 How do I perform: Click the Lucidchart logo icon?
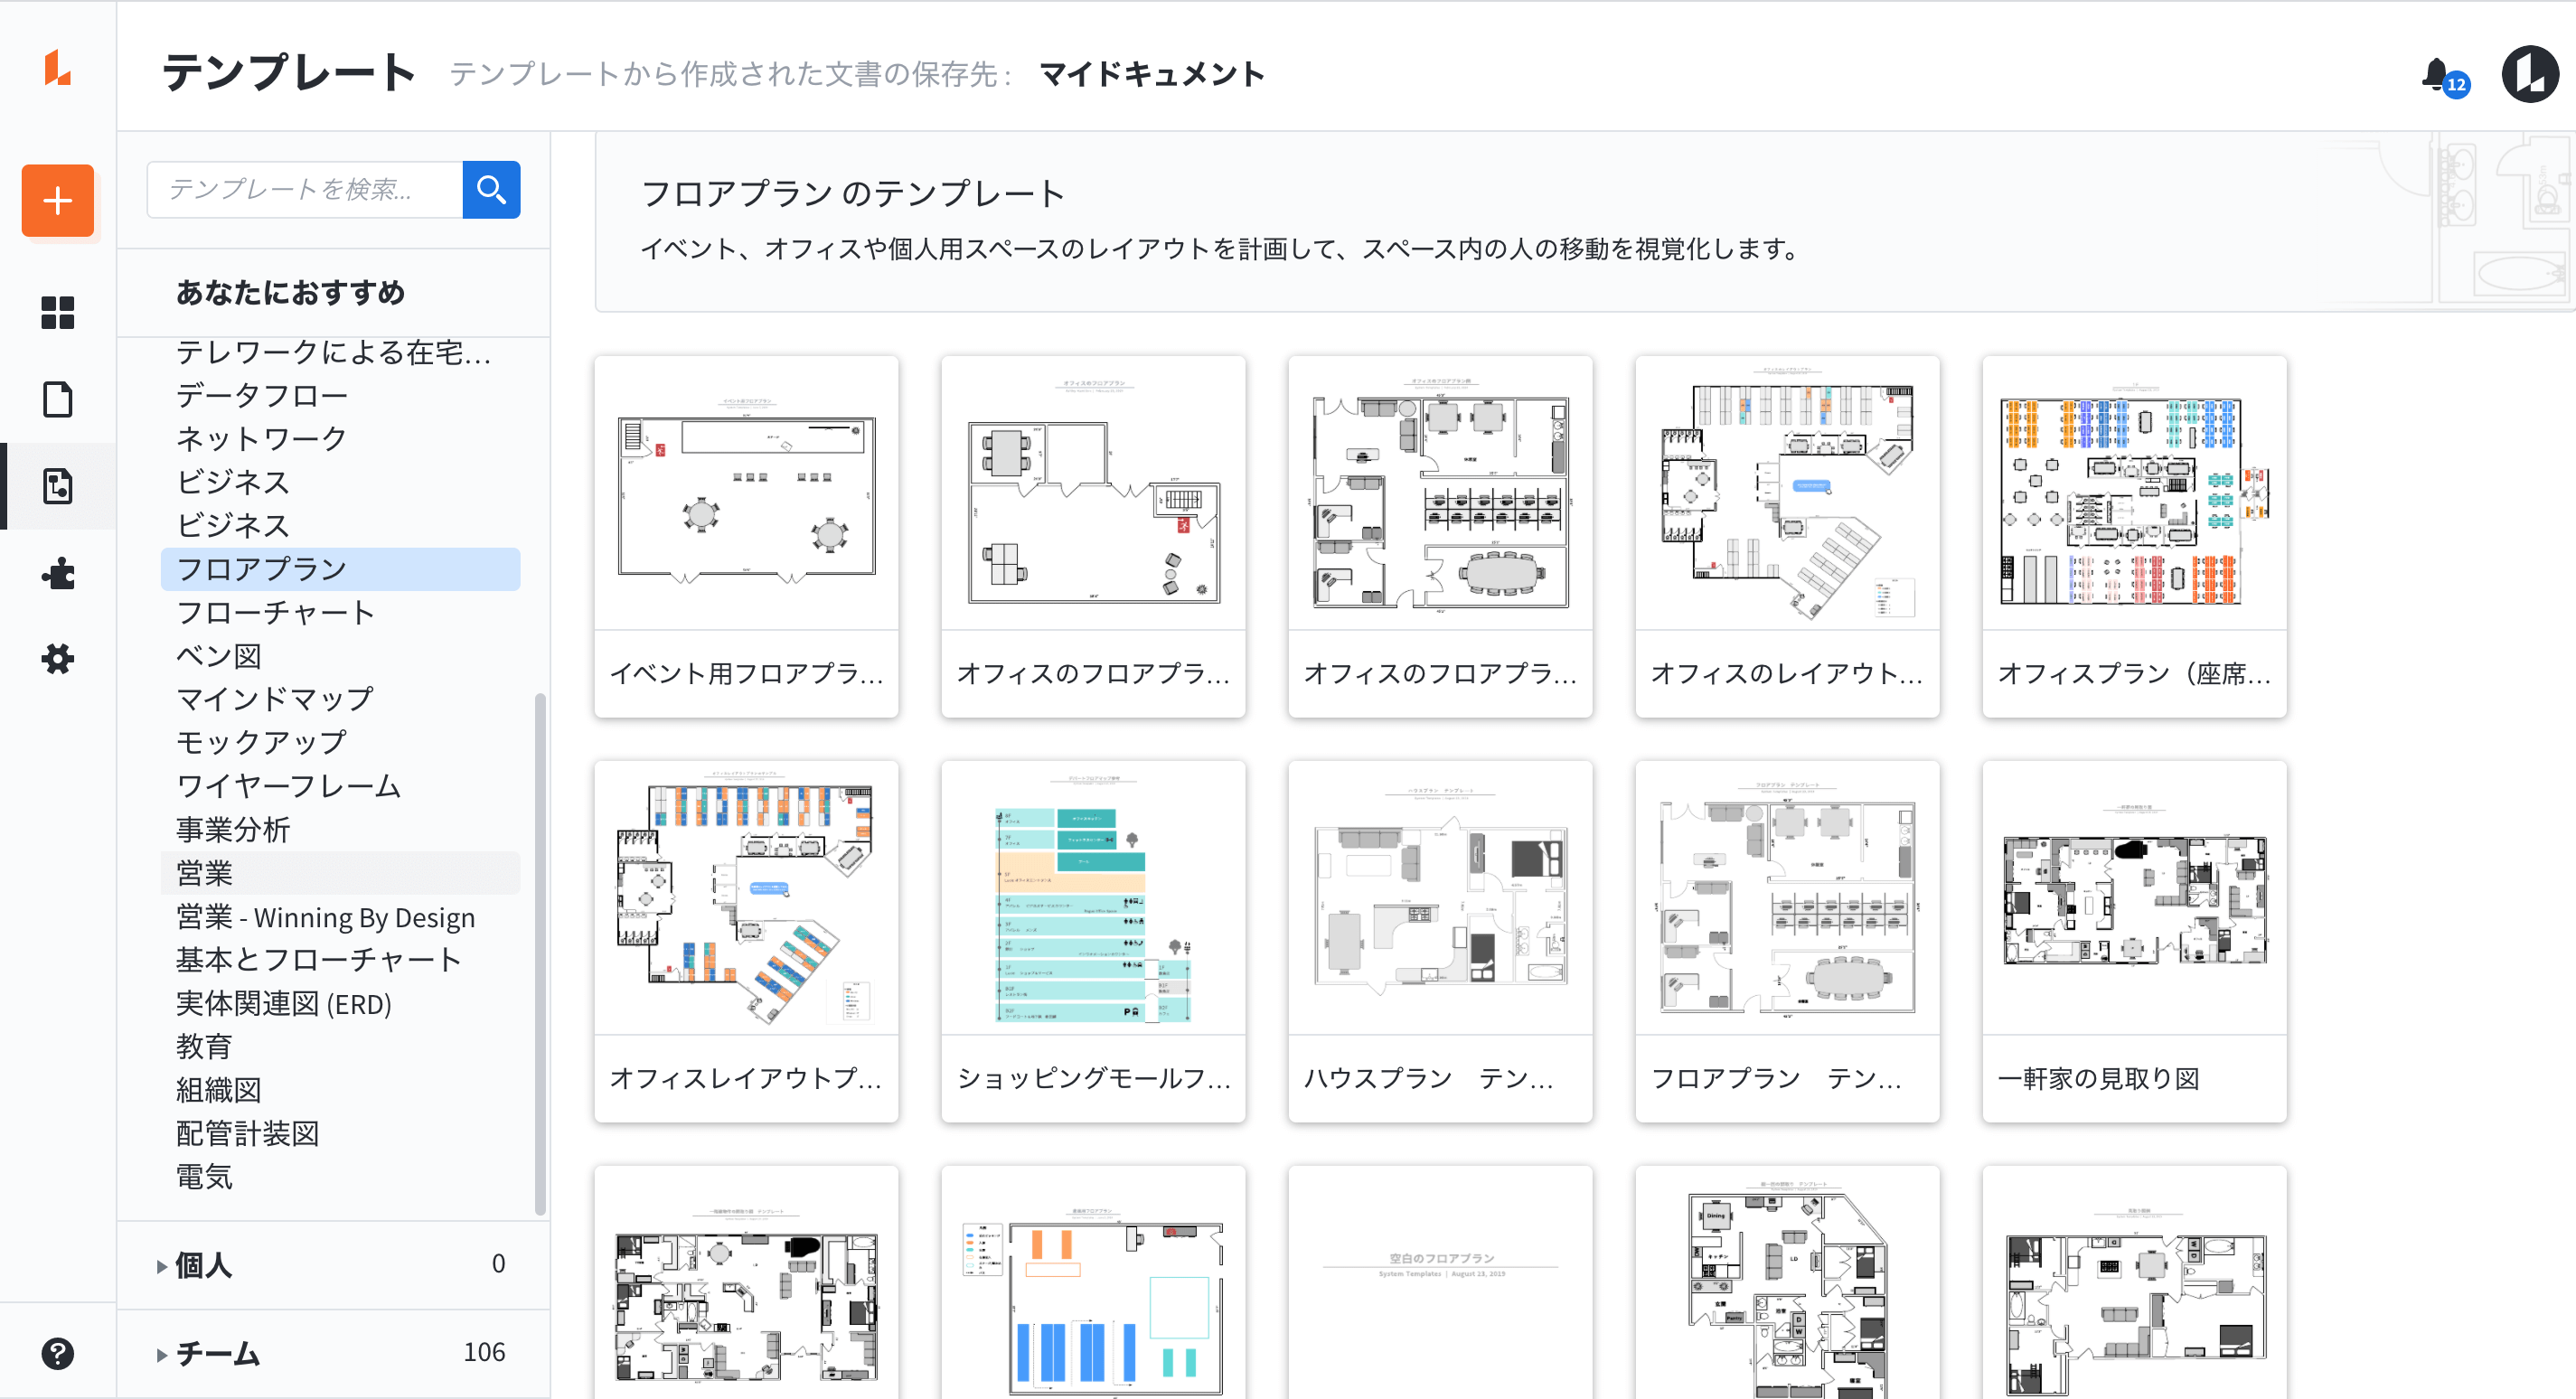point(57,68)
